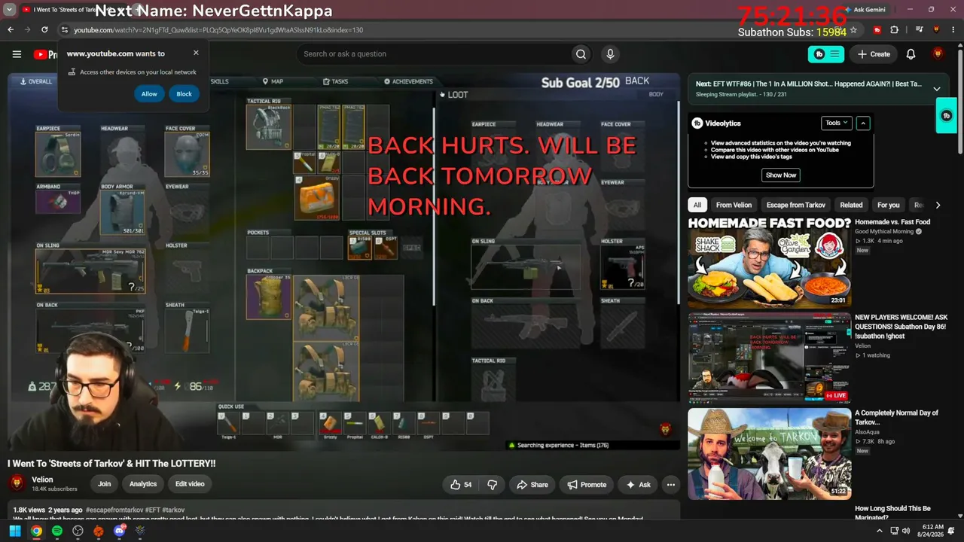The width and height of the screenshot is (964, 542).
Task: Open the Subathon Day 86 live thumbnail
Action: point(769,358)
